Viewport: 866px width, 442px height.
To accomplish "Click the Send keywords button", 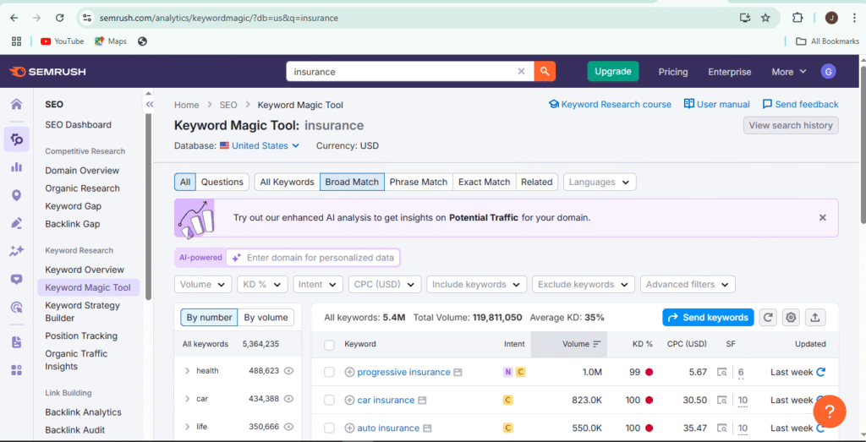I will (708, 317).
